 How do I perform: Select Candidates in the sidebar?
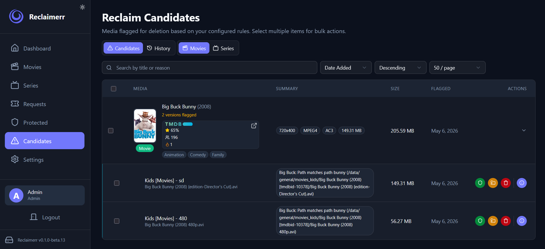coord(45,141)
